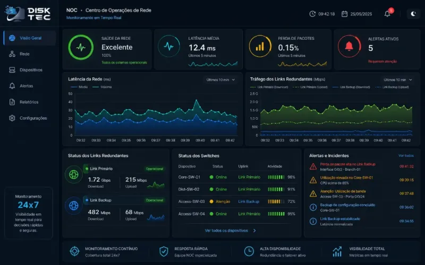Image resolution: width=425 pixels, height=265 pixels.
Task: Open Configurações in the sidebar
Action: coord(28,118)
